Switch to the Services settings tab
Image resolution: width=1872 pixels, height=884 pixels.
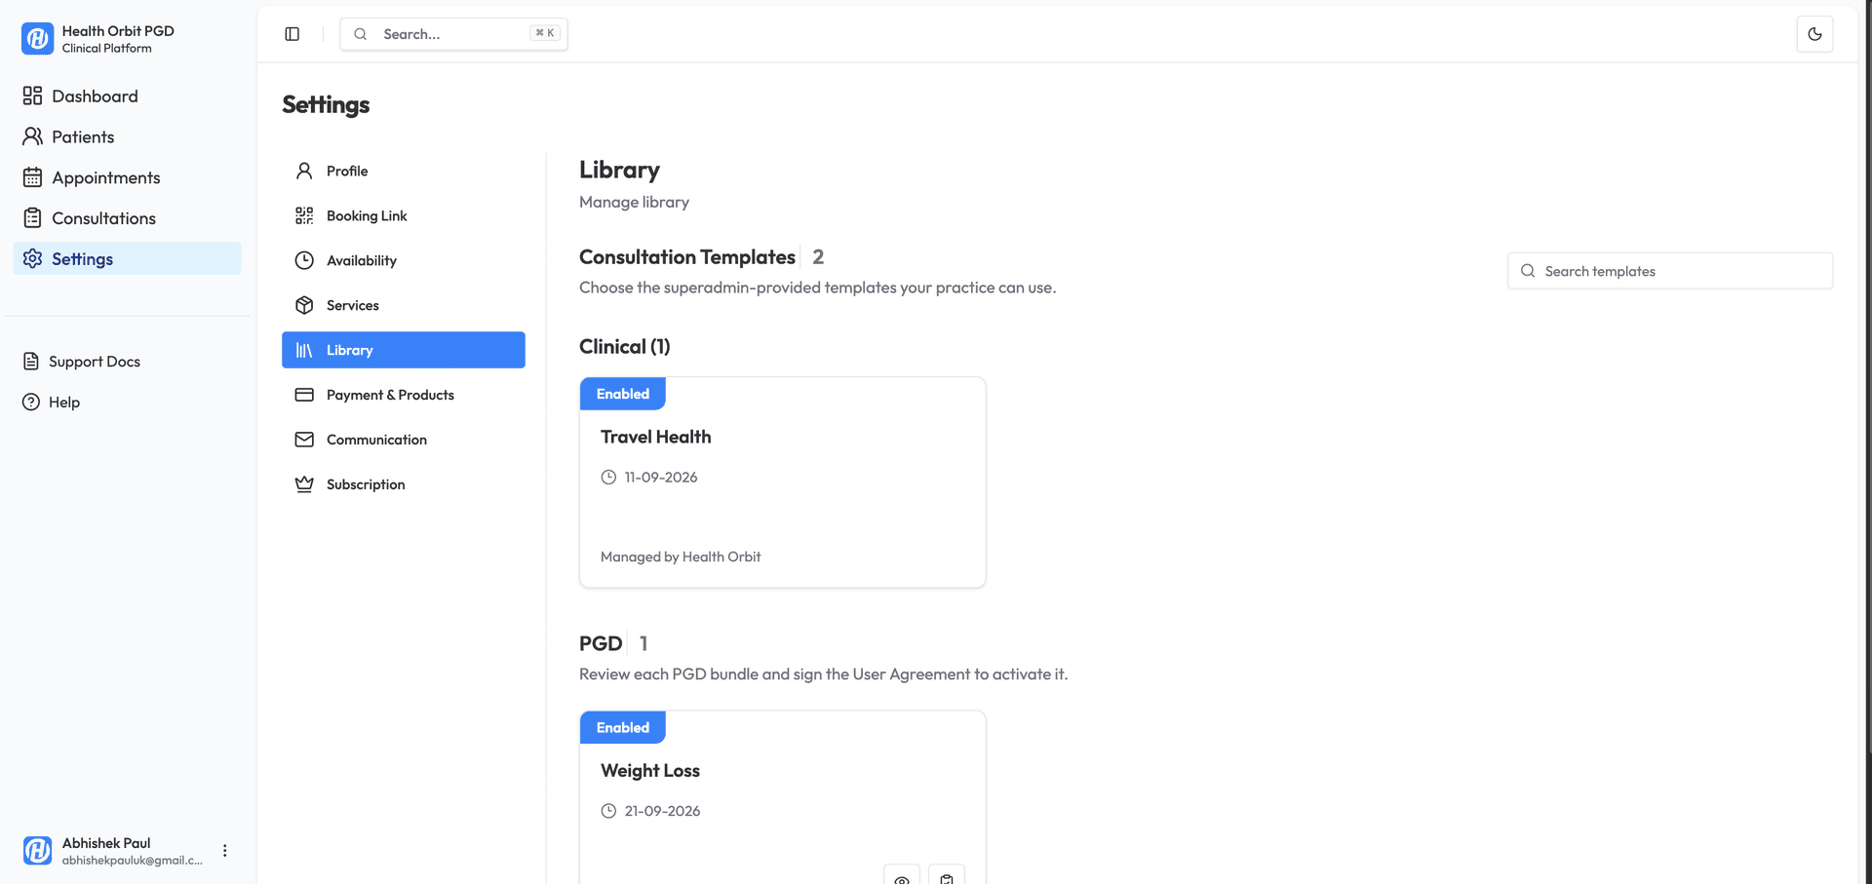pos(403,305)
